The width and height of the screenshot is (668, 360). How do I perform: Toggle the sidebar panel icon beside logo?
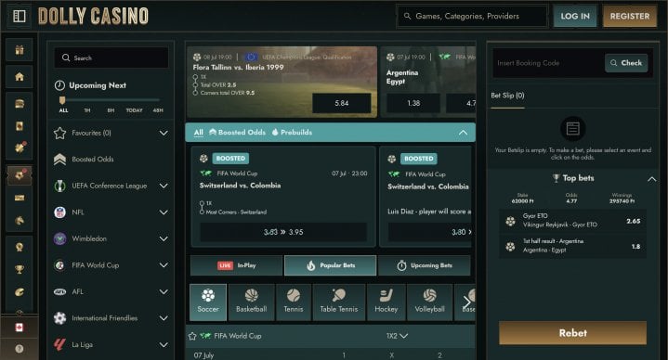[x=20, y=16]
